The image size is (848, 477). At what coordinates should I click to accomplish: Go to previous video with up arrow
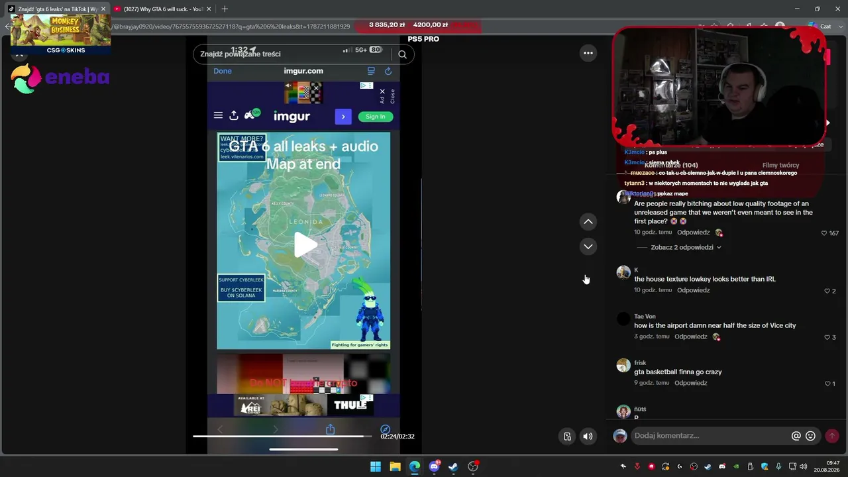(588, 222)
